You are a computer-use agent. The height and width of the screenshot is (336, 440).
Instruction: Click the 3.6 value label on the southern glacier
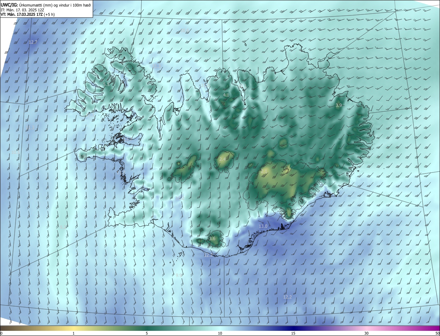coord(212,239)
